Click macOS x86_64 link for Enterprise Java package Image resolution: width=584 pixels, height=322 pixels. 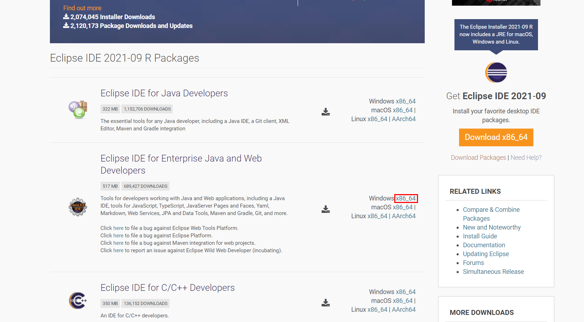(x=403, y=207)
